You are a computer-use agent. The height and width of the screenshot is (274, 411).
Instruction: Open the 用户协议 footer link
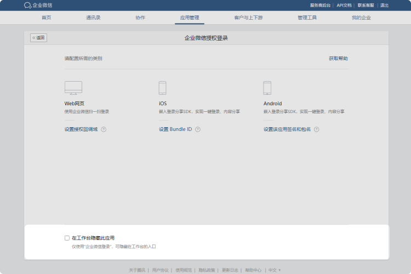pyautogui.click(x=160, y=270)
